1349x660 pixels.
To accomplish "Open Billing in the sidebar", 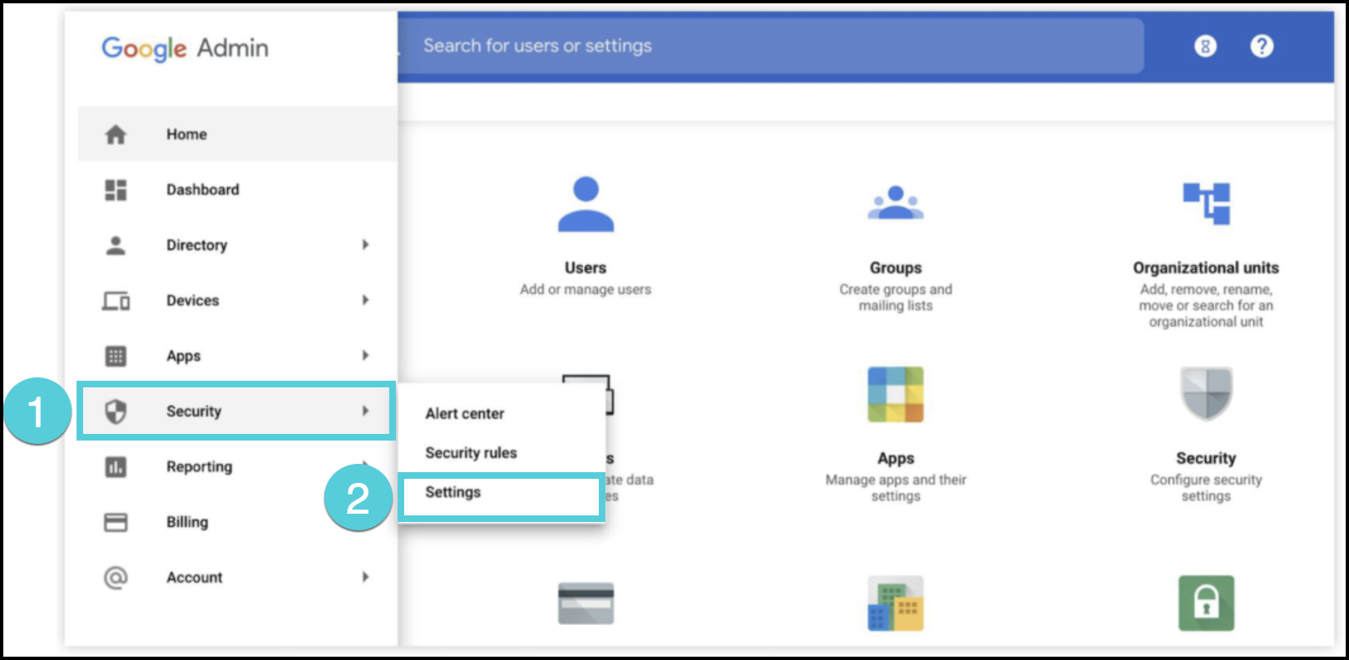I will point(187,522).
